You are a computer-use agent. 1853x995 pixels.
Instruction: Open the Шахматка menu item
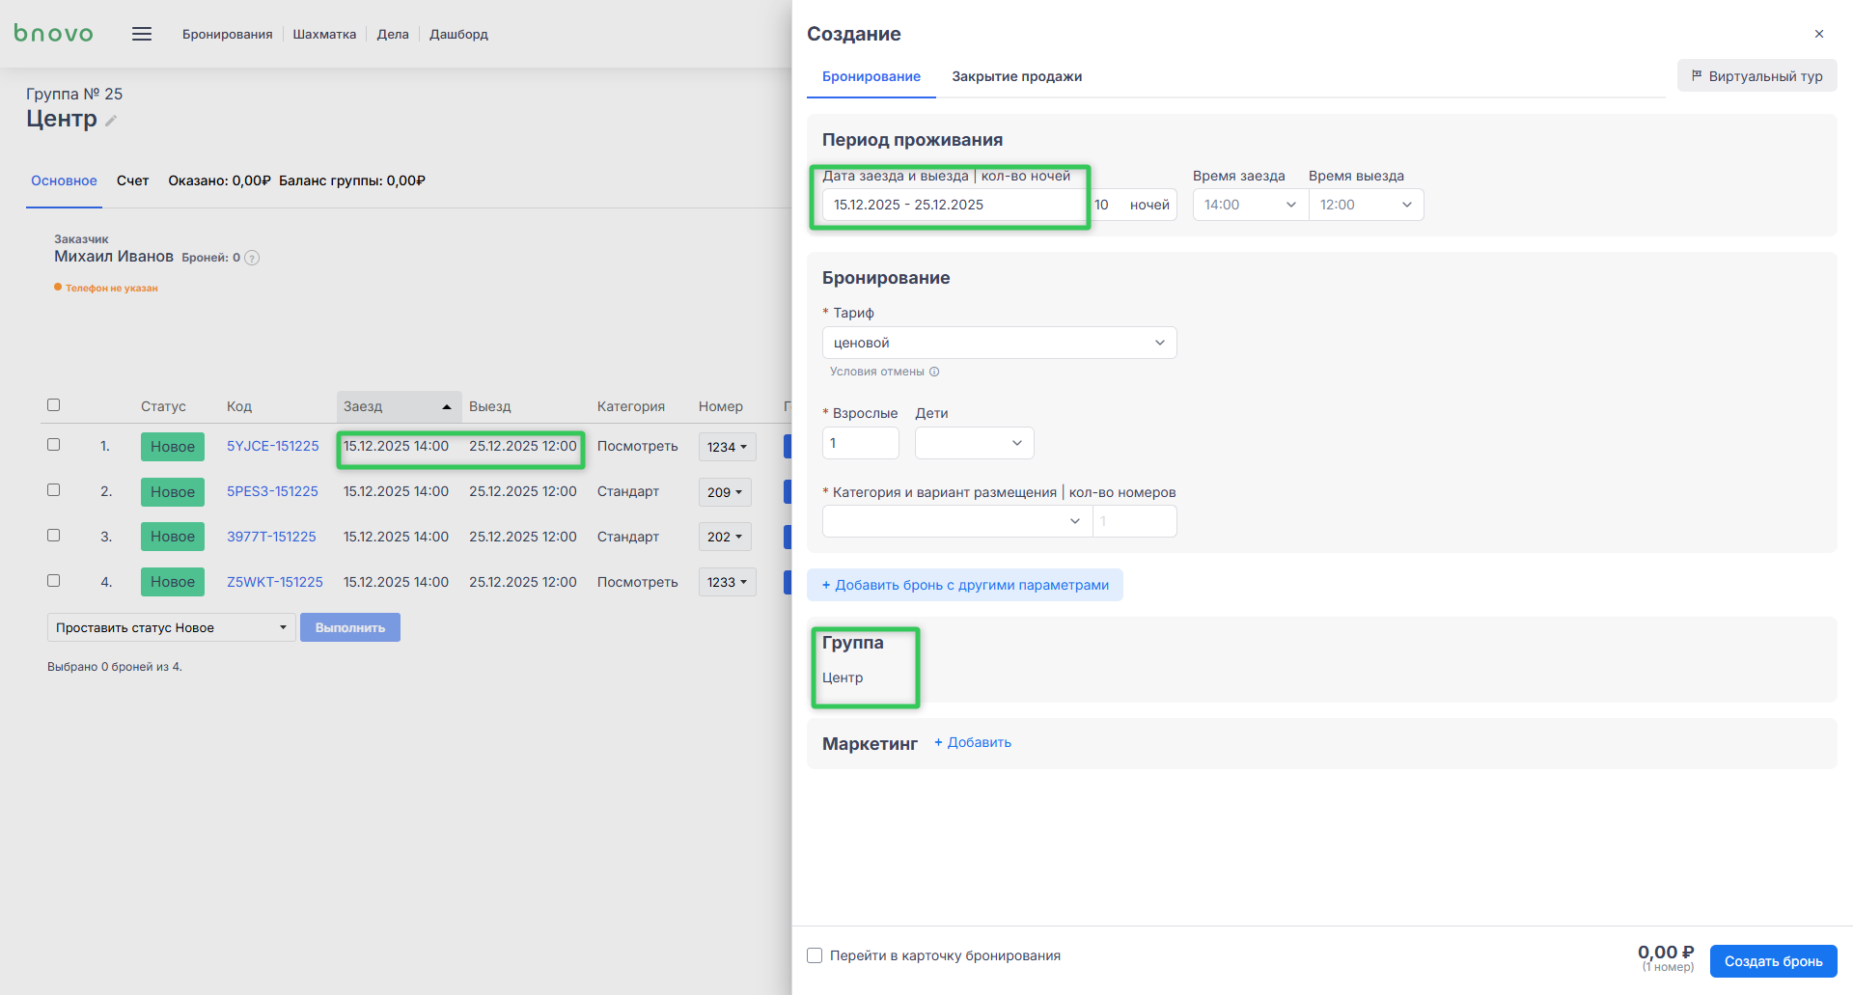[324, 35]
